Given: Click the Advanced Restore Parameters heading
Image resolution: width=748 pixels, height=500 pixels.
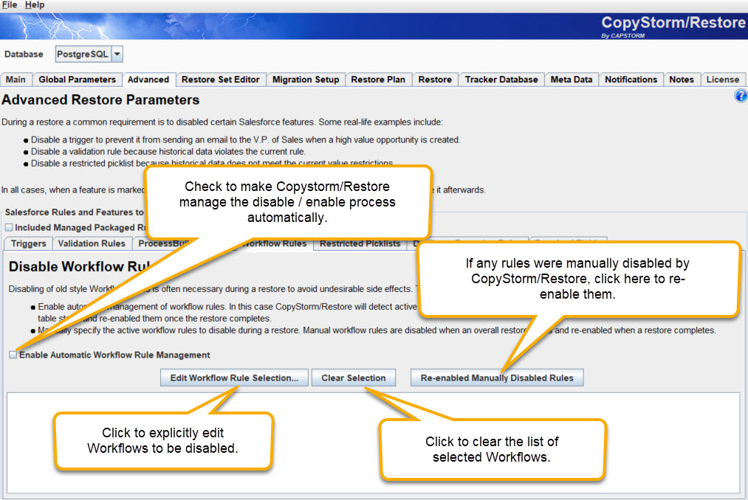Looking at the screenshot, I should (100, 100).
